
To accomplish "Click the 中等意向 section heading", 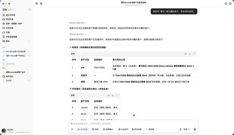I will 89,89.
